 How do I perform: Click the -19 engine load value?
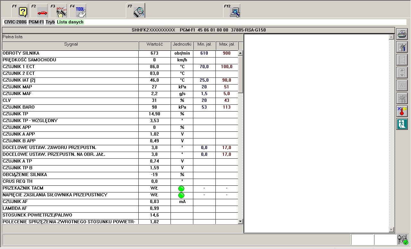click(154, 175)
